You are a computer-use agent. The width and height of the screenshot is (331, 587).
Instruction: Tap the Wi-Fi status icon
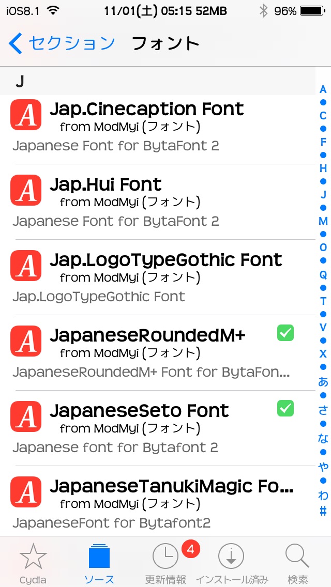[54, 11]
